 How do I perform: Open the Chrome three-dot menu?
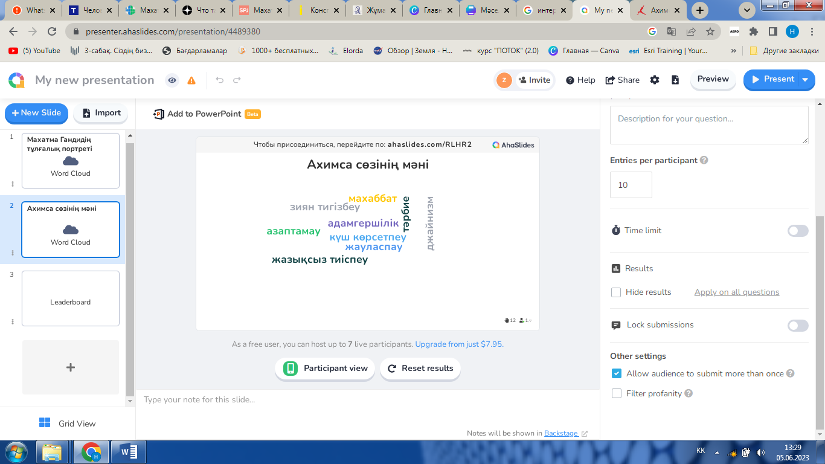point(811,31)
